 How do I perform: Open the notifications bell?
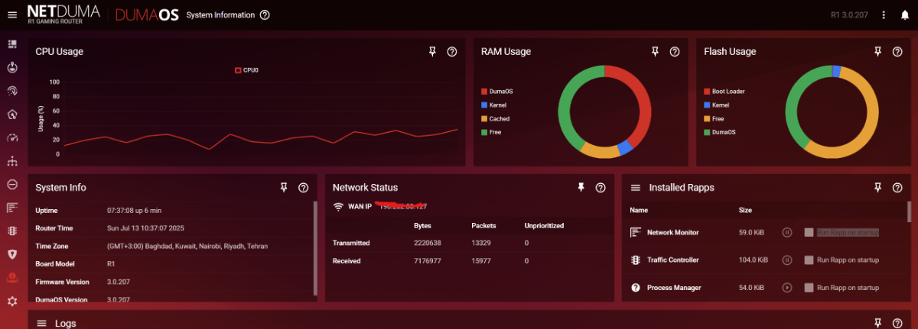pos(904,15)
